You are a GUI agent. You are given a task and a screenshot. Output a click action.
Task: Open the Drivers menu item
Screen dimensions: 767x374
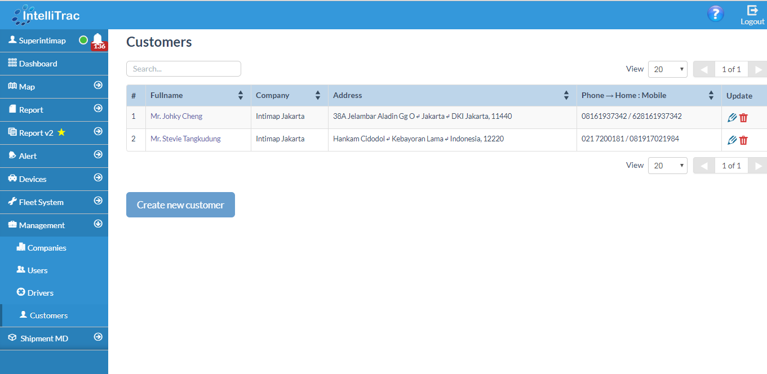tap(40, 293)
